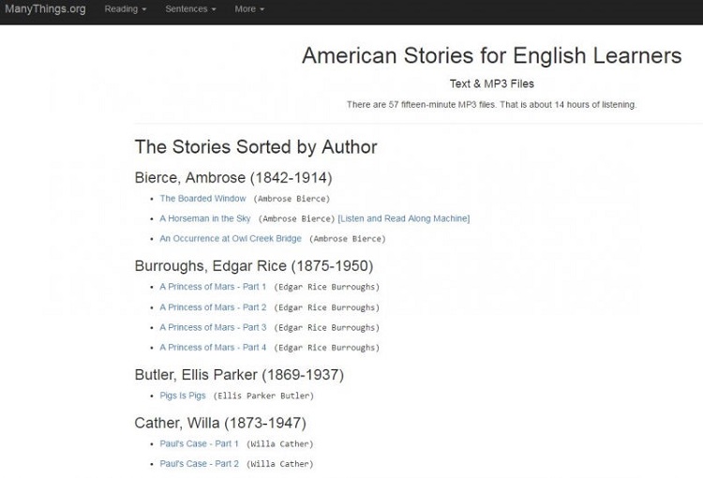Open A Princess of Mars - Part 1
This screenshot has width=703, height=478.
213,287
